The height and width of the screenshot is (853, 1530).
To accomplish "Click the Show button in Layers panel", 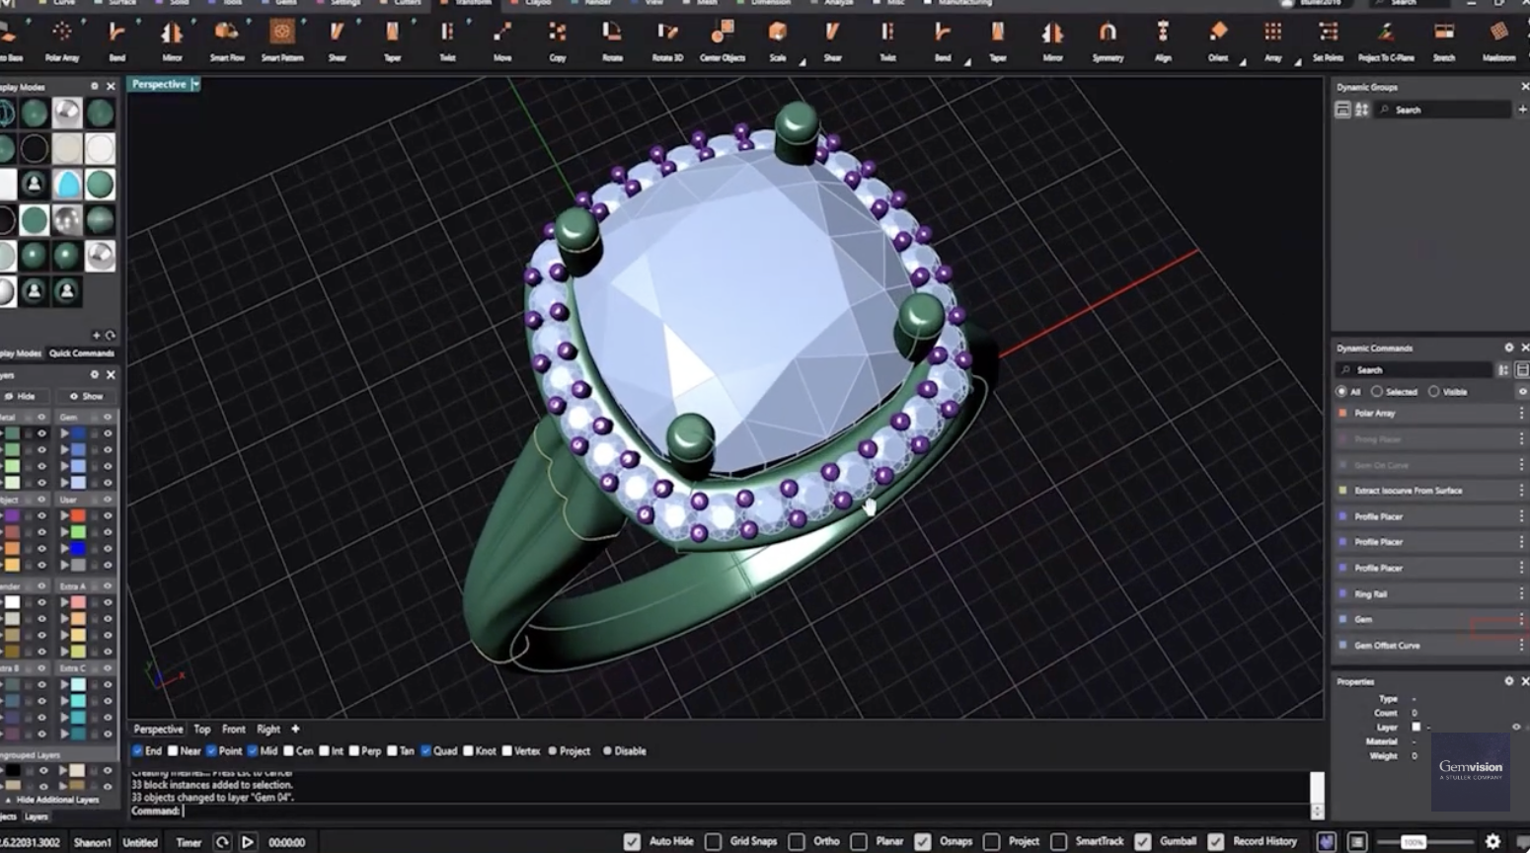I will click(x=87, y=396).
